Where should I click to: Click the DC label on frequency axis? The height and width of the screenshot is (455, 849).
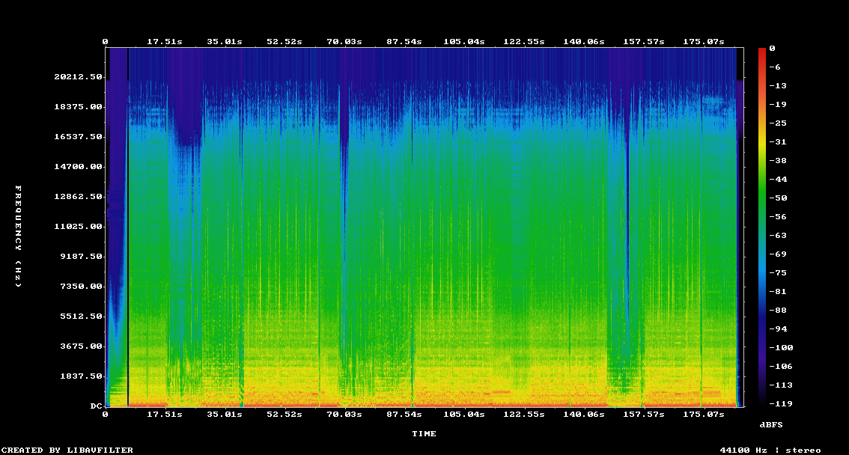tap(97, 406)
